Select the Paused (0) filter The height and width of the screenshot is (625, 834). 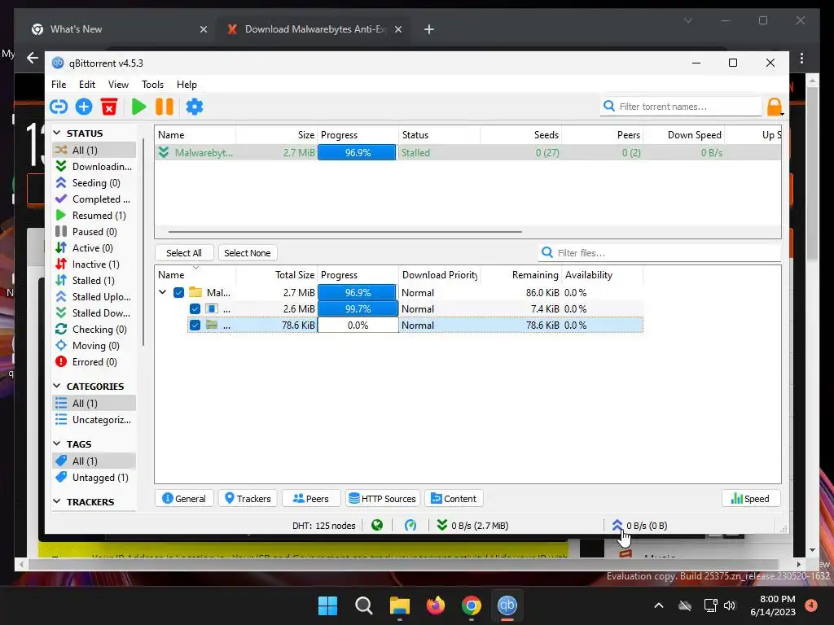pos(94,232)
